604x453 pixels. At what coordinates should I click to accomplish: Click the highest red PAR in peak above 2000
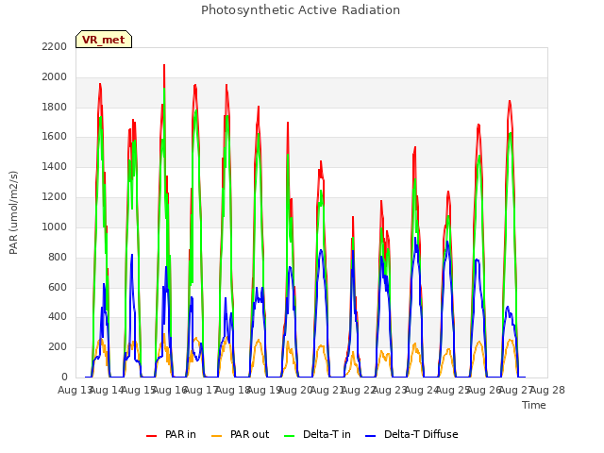(x=164, y=65)
